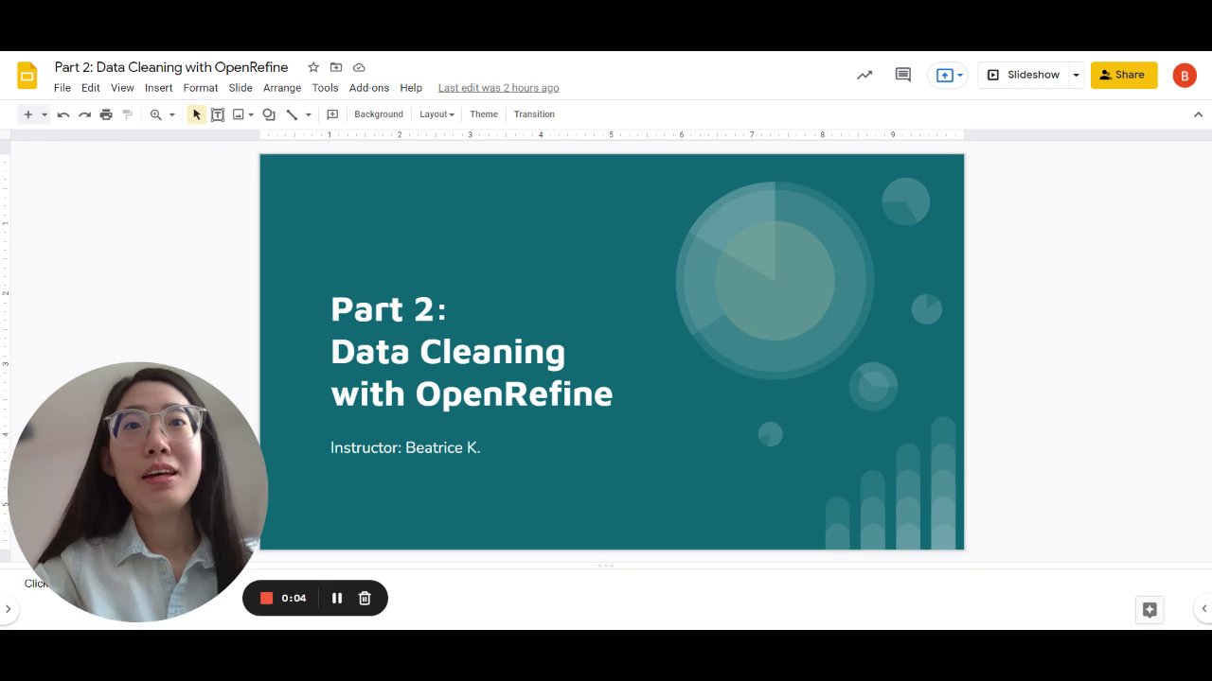1212x681 pixels.
Task: Click the undo icon
Action: 63,114
